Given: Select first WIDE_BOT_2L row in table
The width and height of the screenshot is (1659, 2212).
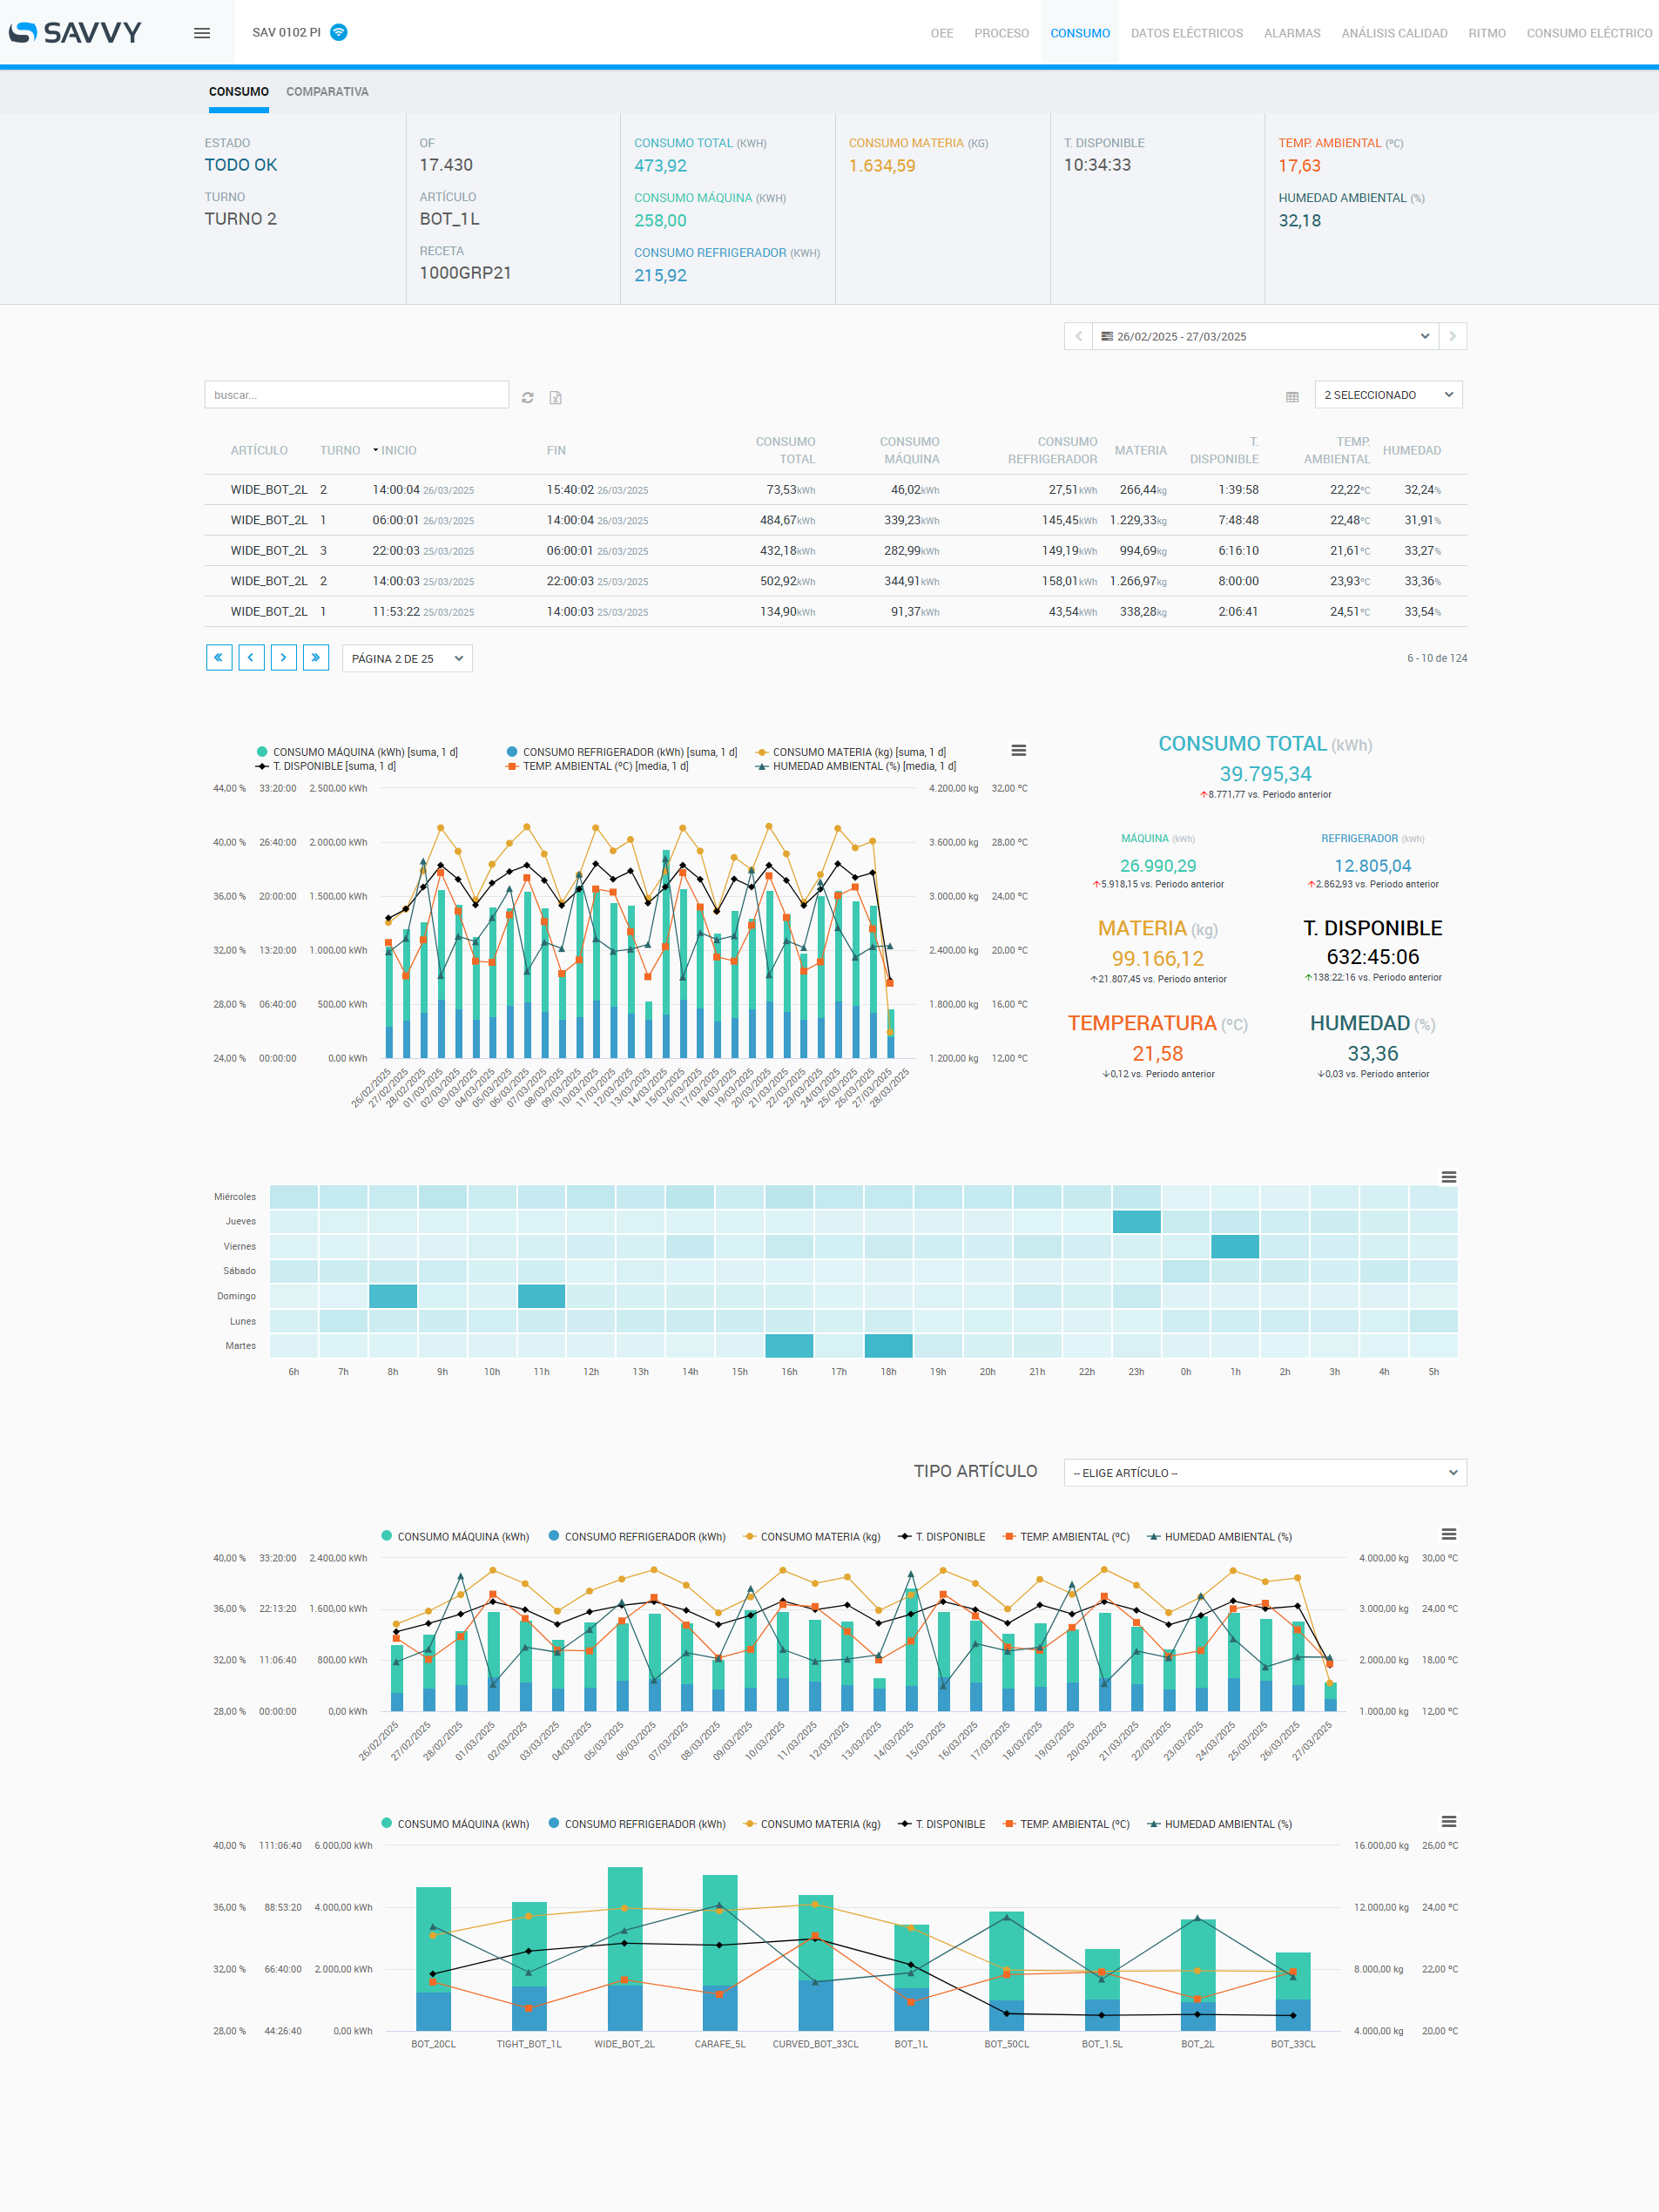Looking at the screenshot, I should [268, 490].
